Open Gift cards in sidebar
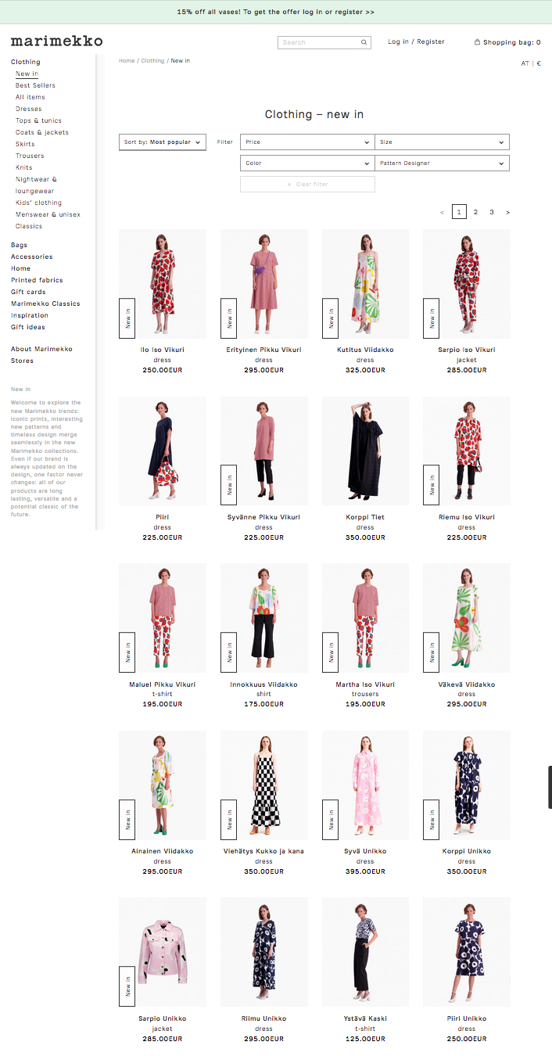 coord(28,292)
